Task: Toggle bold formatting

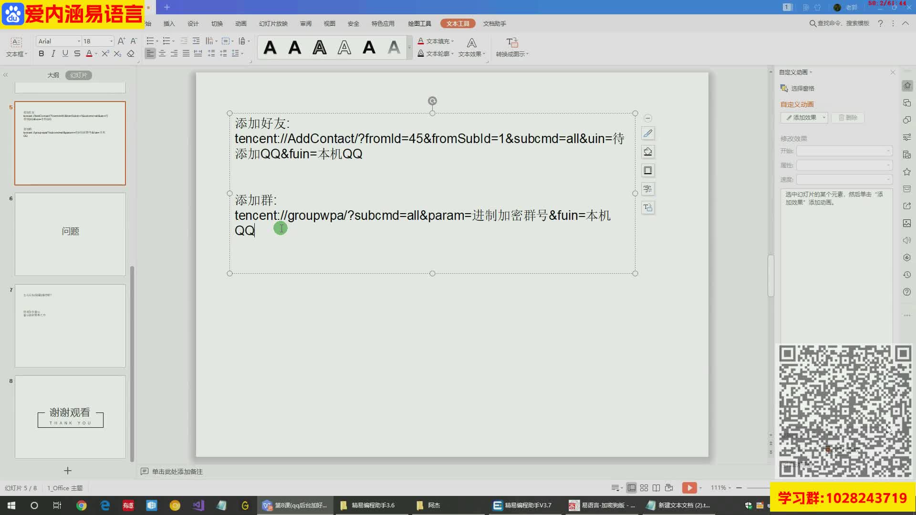Action: 42,53
